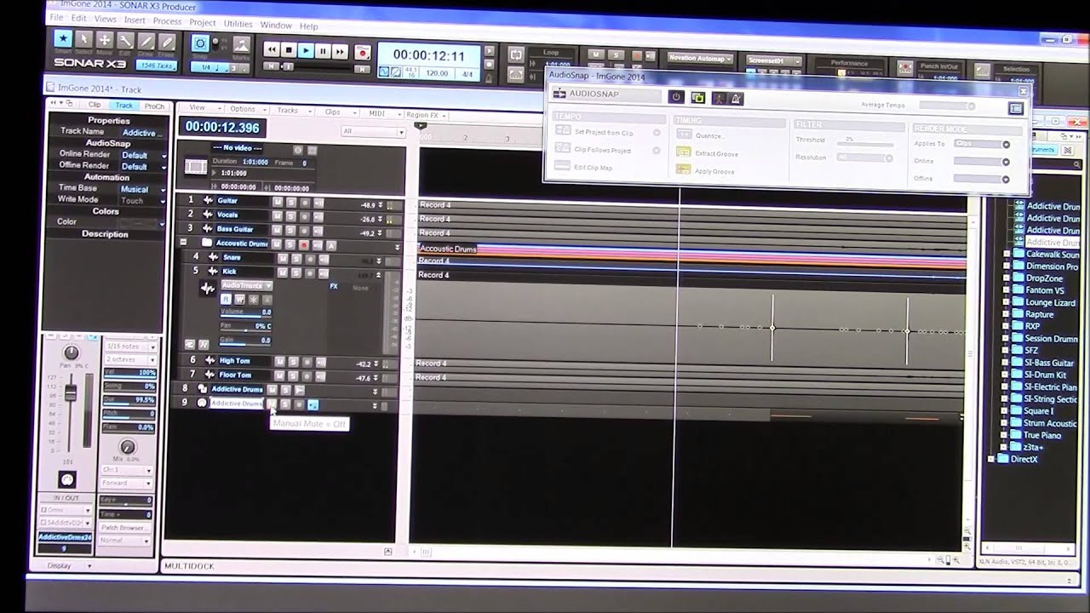
Task: Open the Novation Automap dropdown
Action: click(700, 59)
